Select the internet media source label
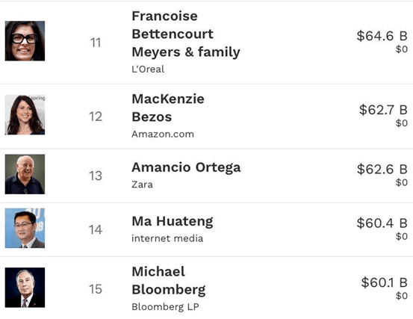 click(167, 238)
